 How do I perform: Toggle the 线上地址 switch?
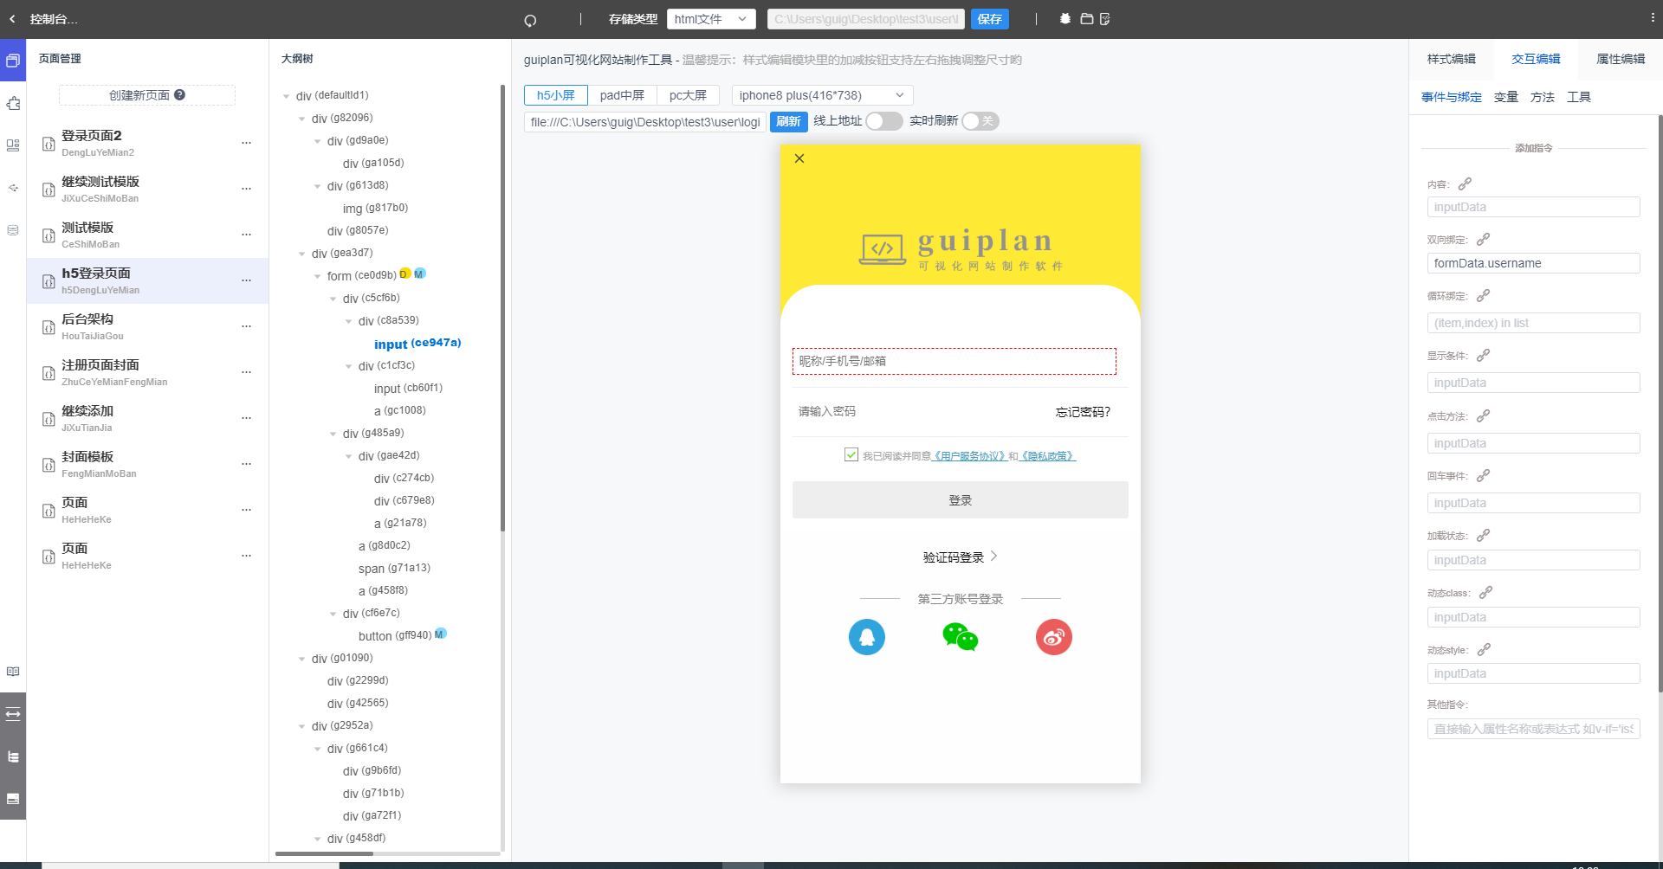883,121
